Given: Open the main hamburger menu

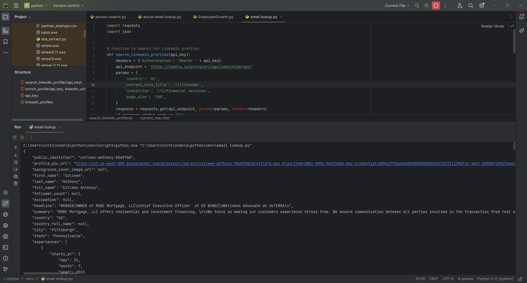Looking at the screenshot, I should point(16,5).
